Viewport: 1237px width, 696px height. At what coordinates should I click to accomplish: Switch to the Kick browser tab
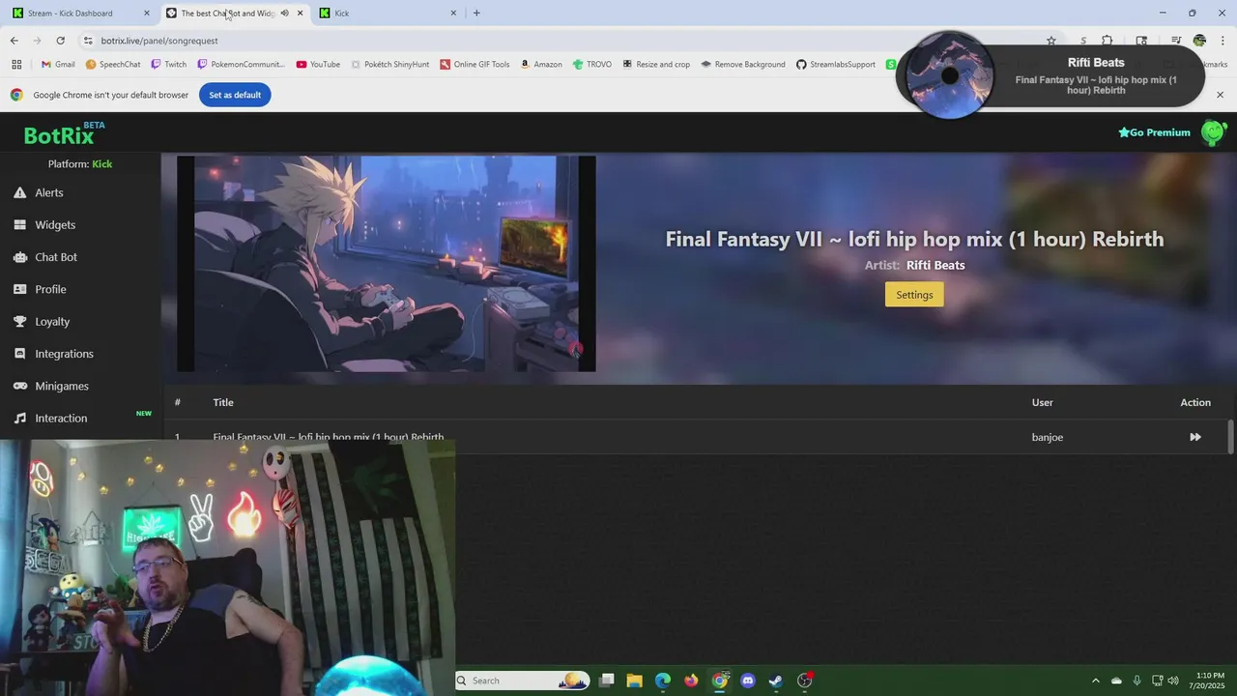pyautogui.click(x=388, y=13)
